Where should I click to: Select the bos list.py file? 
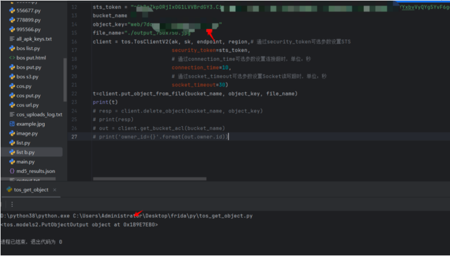click(x=28, y=48)
